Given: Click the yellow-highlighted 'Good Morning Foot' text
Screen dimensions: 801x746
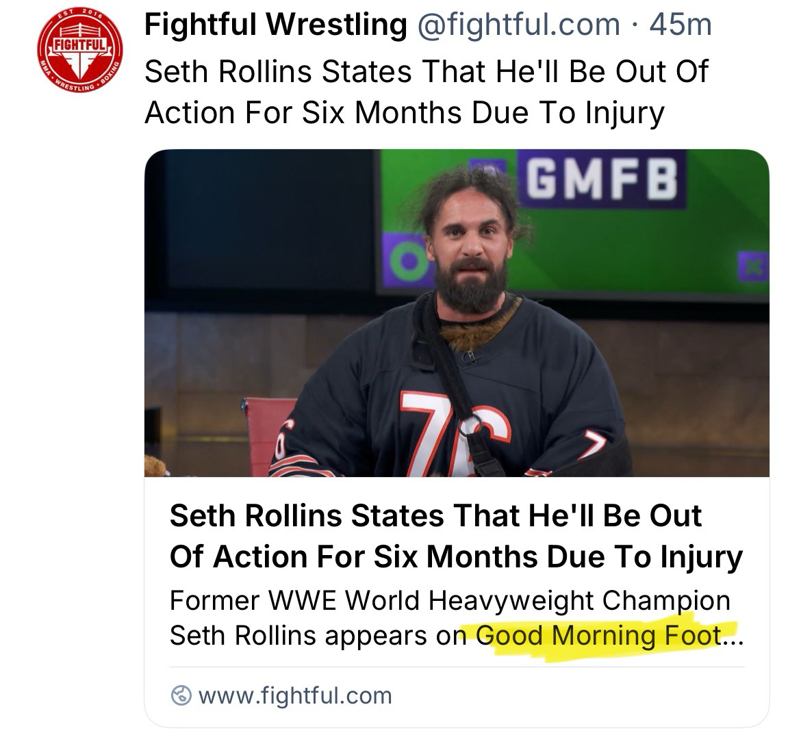Looking at the screenshot, I should coord(598,636).
